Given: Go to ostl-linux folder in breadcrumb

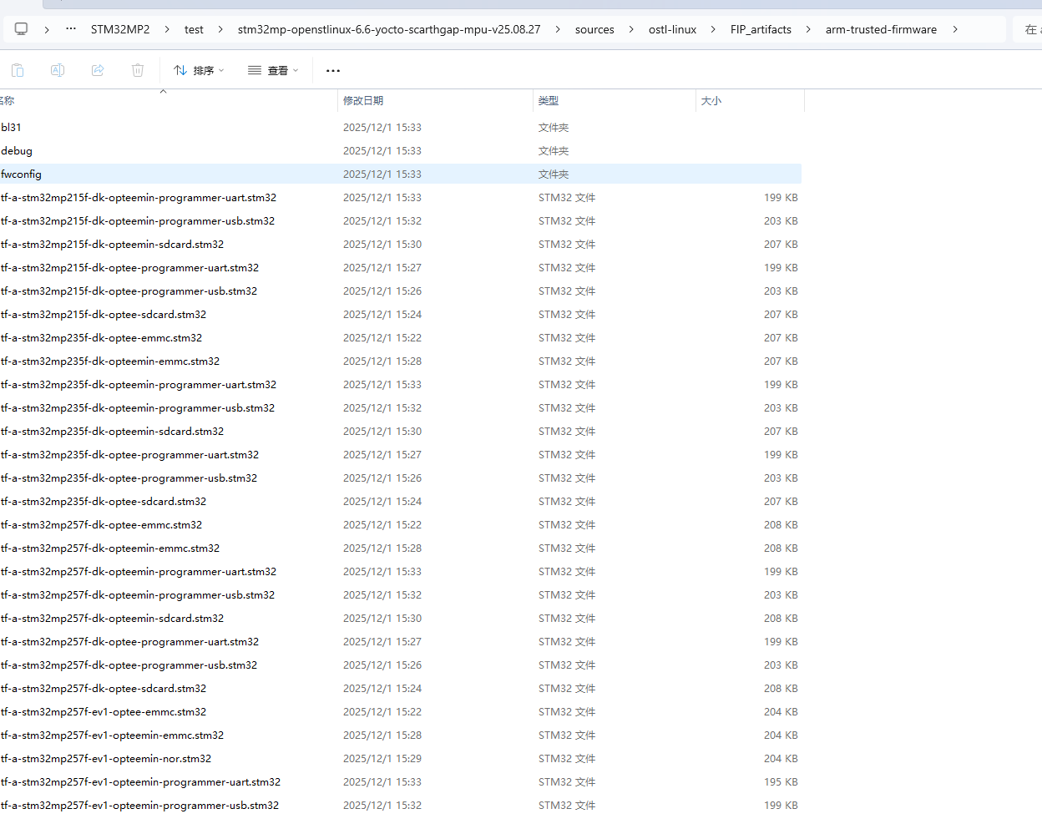Looking at the screenshot, I should (672, 29).
